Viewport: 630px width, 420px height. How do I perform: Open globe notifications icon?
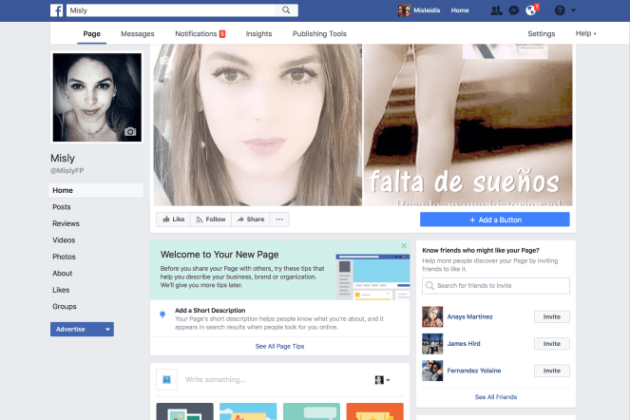click(x=531, y=10)
